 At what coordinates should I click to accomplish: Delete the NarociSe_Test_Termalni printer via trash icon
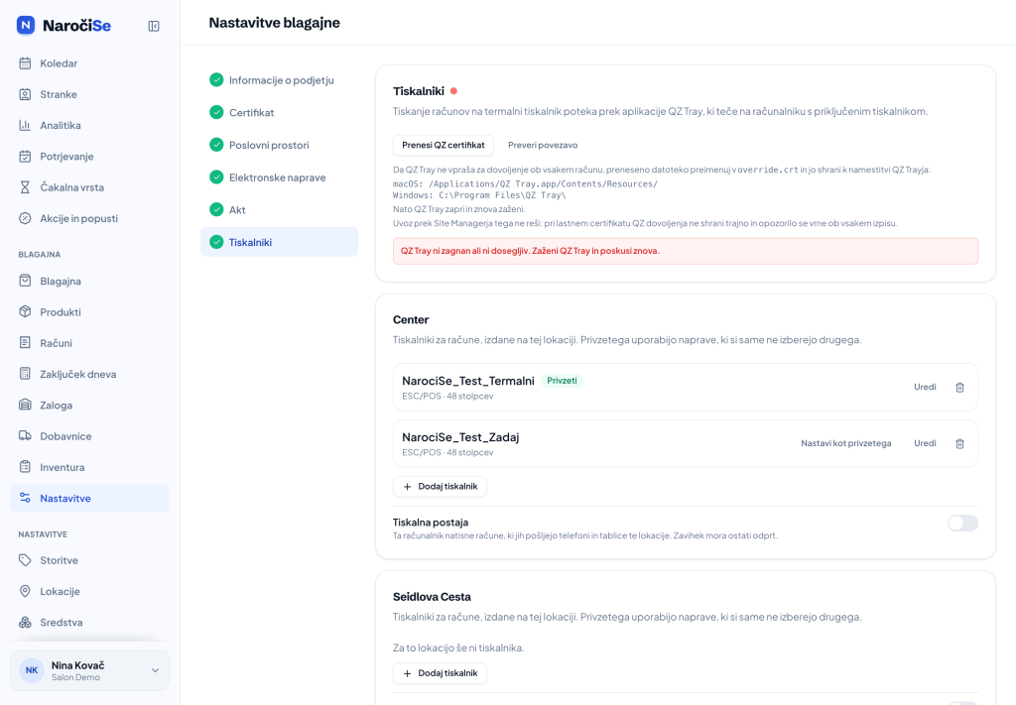(959, 387)
